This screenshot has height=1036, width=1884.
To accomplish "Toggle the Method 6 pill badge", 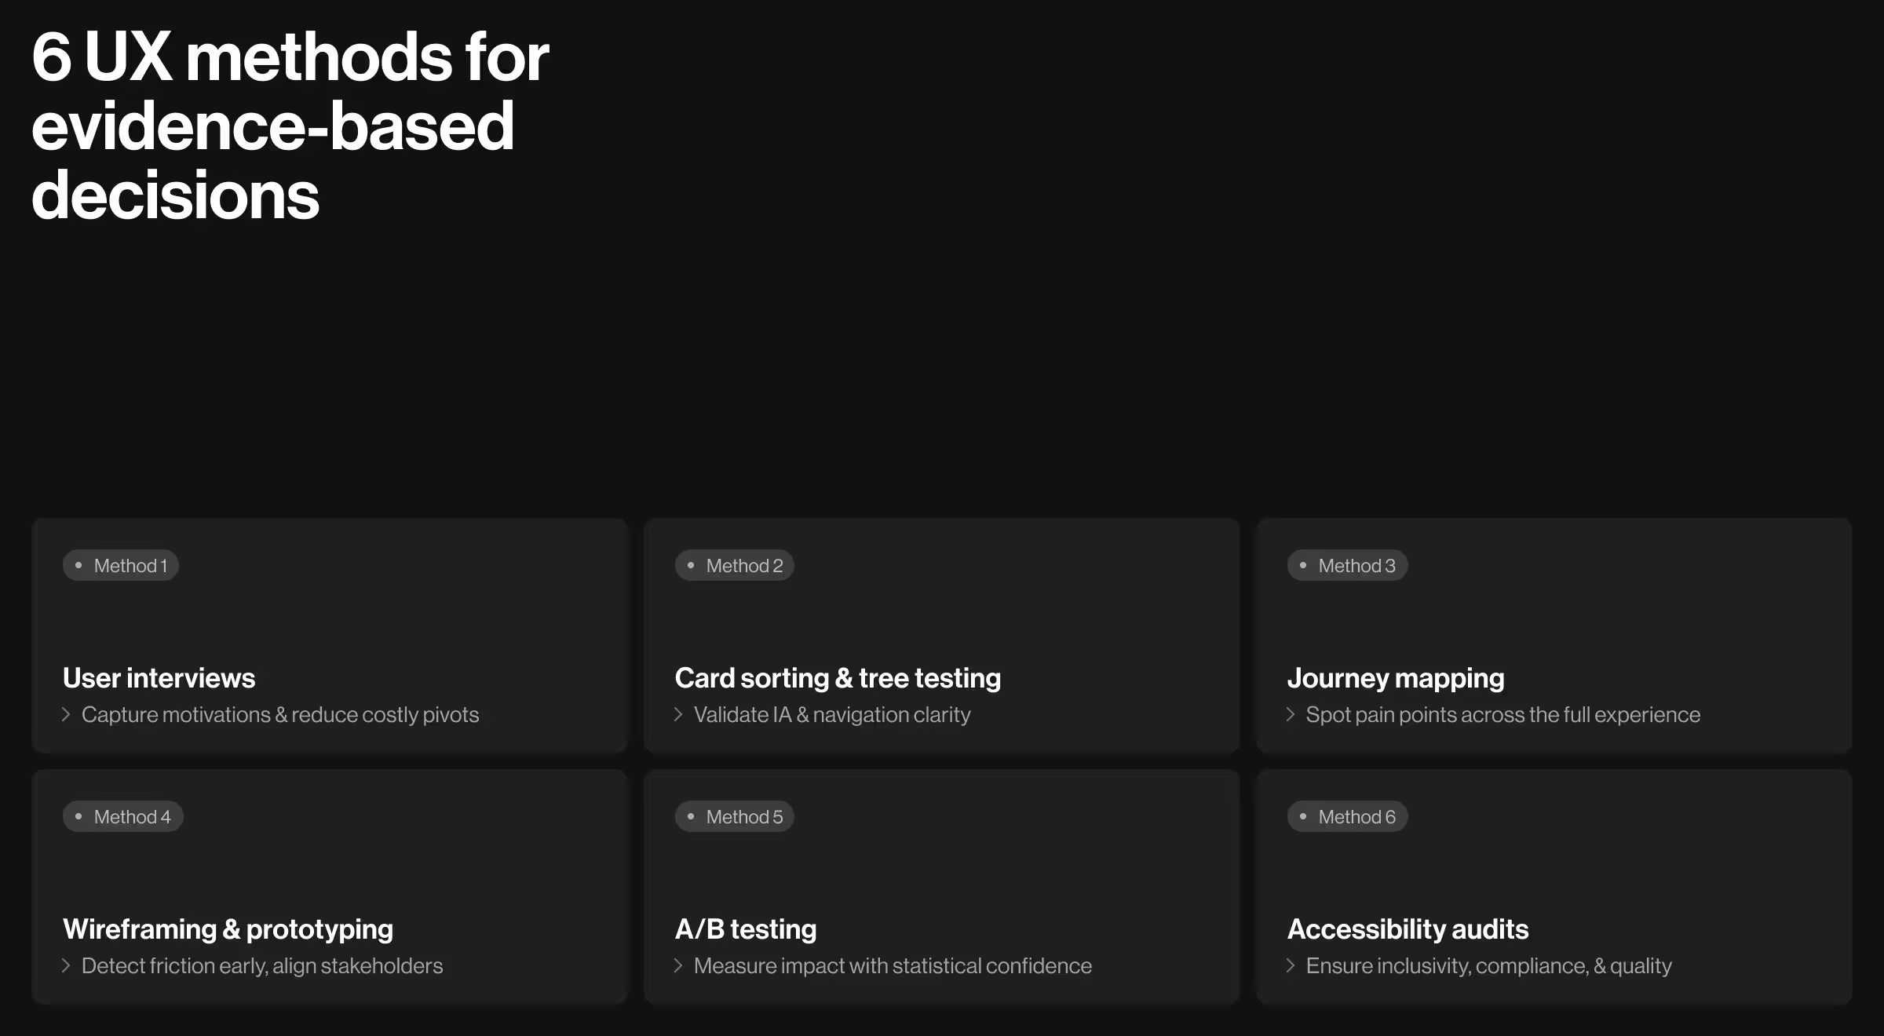I will 1347,816.
